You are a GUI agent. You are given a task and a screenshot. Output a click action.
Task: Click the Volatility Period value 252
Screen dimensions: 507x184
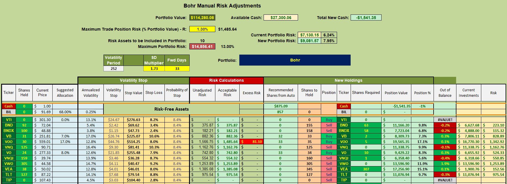pos(114,68)
